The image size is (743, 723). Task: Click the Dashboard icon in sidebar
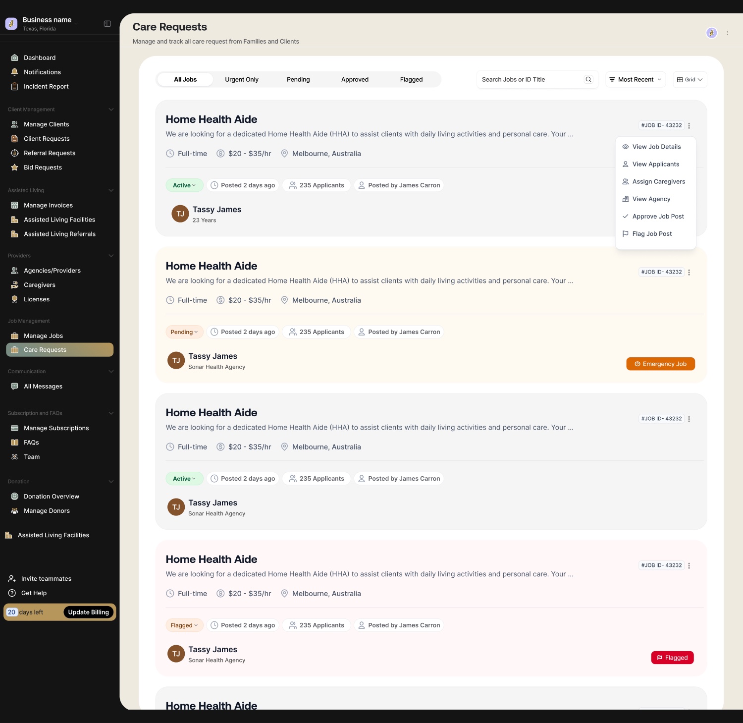tap(15, 57)
